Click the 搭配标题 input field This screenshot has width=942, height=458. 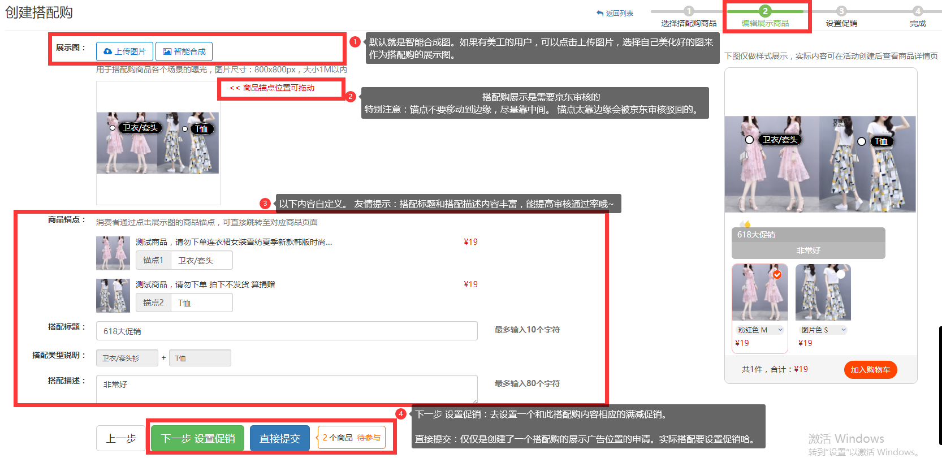[x=287, y=331]
